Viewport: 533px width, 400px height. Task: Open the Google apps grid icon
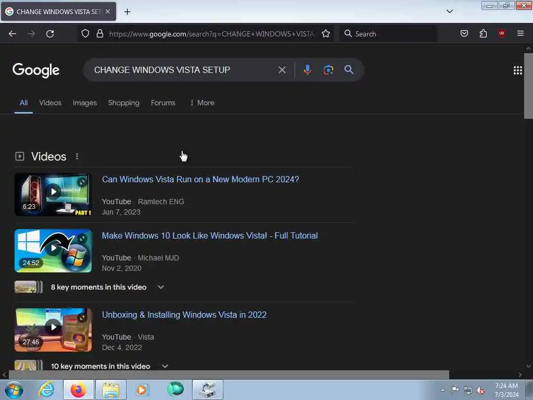(x=518, y=70)
